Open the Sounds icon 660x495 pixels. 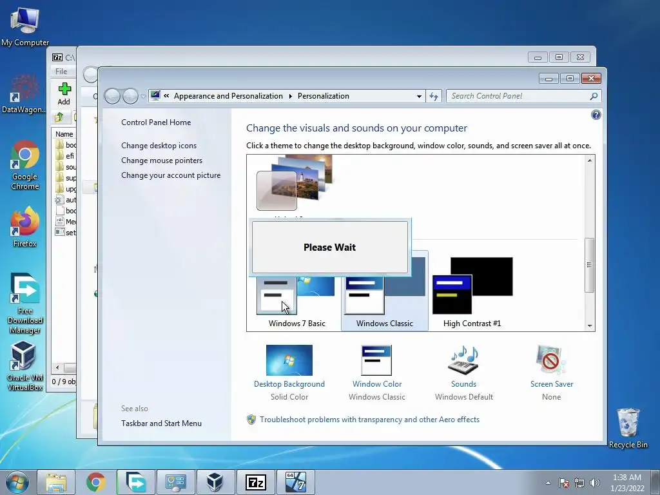(x=463, y=360)
